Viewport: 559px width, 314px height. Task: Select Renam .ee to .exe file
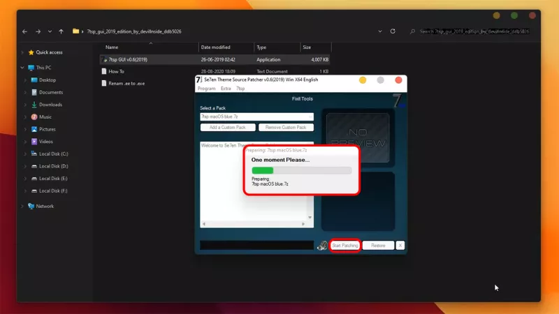click(126, 83)
